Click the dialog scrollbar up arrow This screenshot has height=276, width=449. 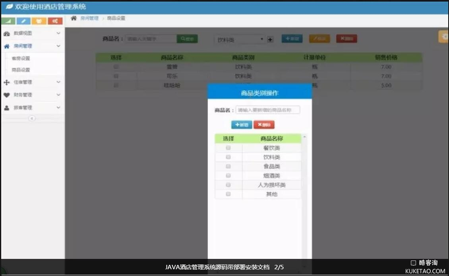pos(304,137)
